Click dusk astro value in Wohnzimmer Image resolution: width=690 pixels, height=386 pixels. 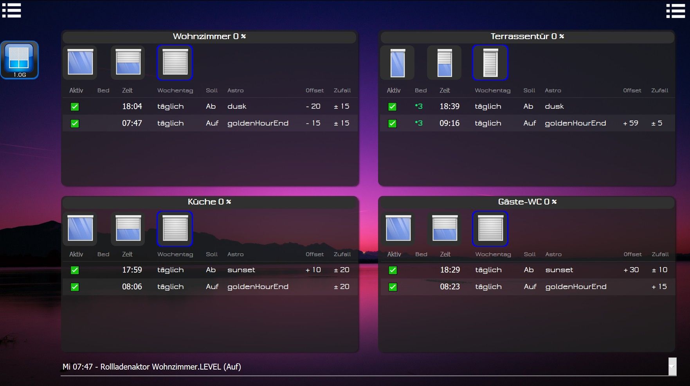click(x=237, y=106)
